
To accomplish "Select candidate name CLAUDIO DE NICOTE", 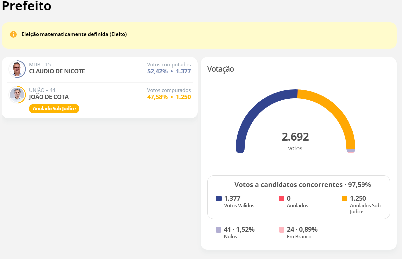I will coord(57,71).
